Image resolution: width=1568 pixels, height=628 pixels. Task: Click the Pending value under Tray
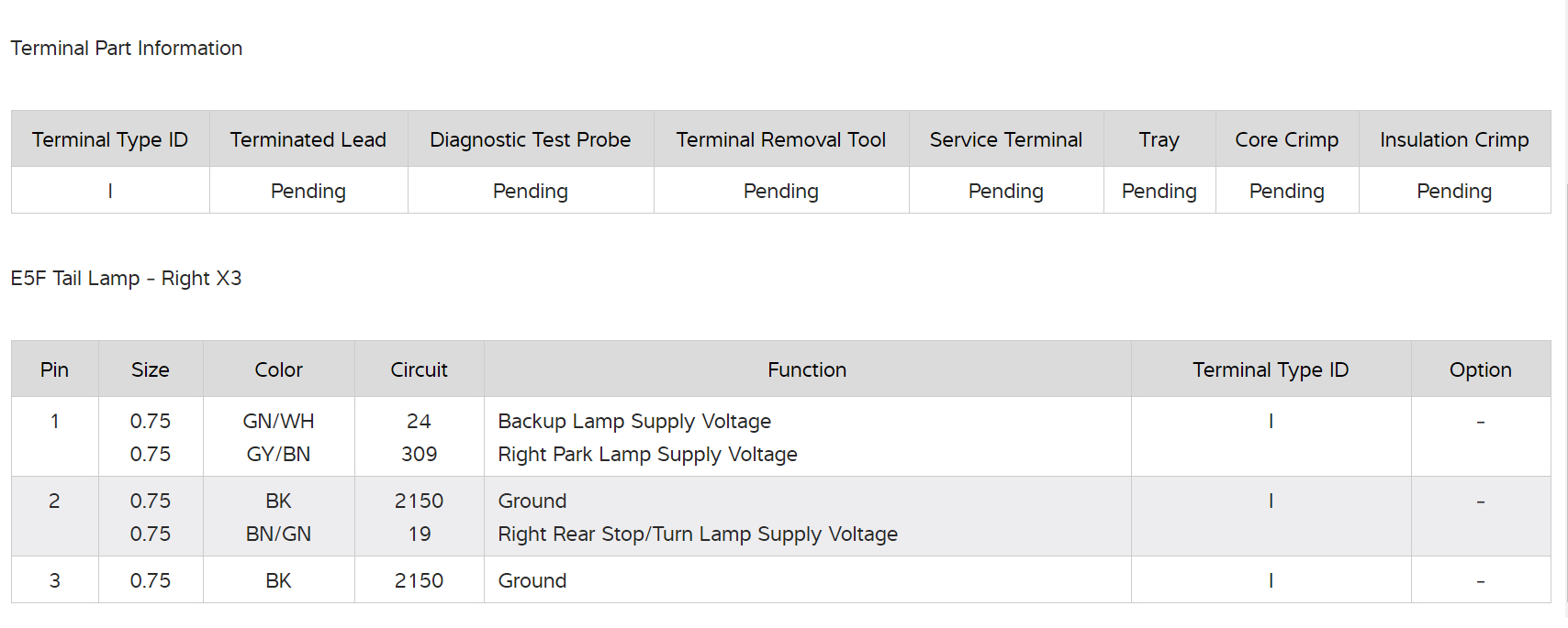click(1159, 191)
